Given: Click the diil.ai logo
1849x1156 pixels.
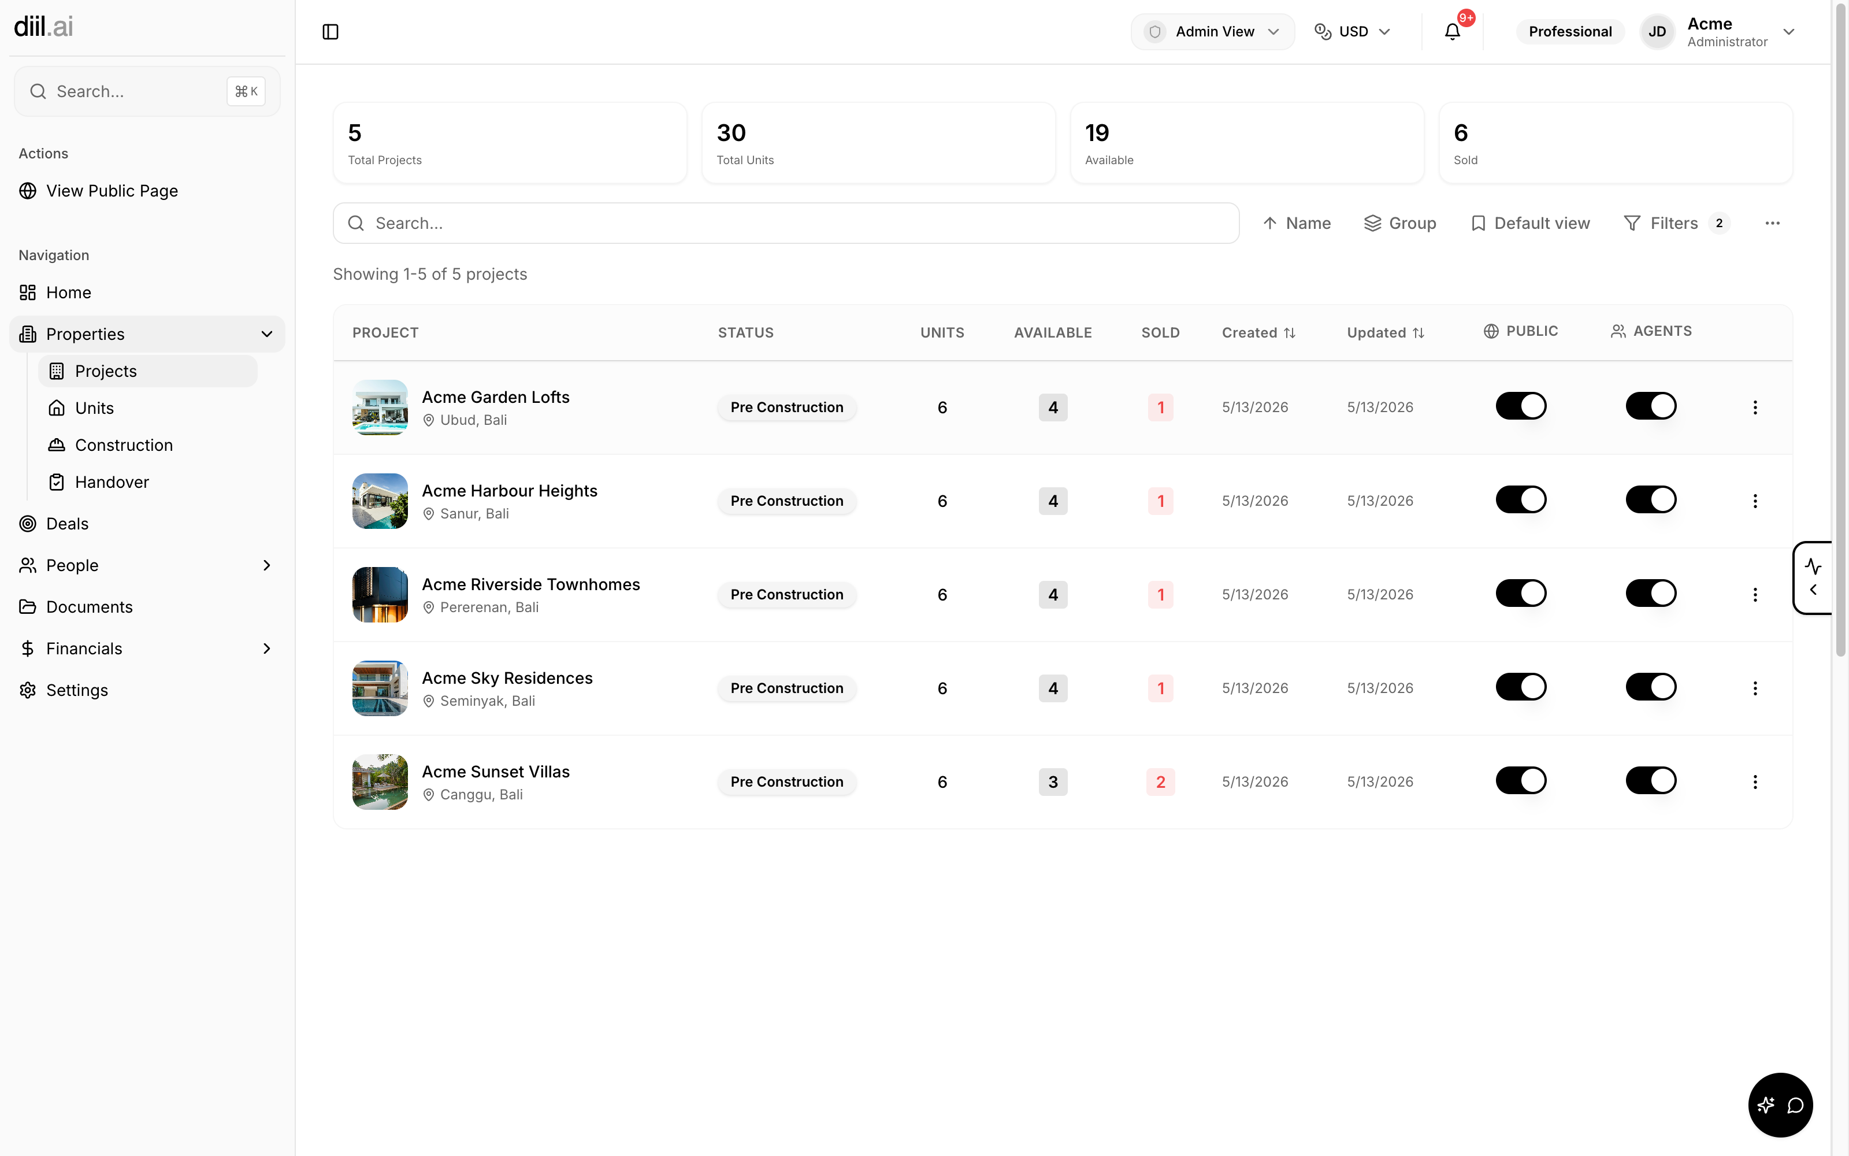Looking at the screenshot, I should [x=43, y=27].
